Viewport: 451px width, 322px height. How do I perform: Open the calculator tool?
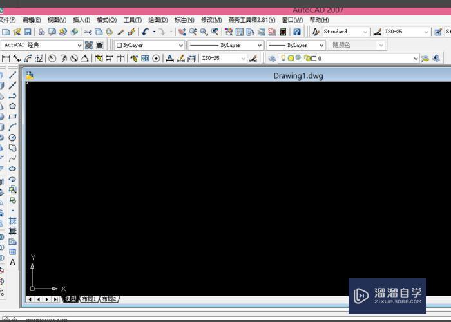[283, 32]
